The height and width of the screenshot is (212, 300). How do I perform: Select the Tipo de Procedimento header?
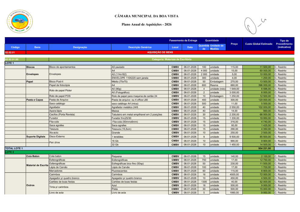(x=284, y=44)
